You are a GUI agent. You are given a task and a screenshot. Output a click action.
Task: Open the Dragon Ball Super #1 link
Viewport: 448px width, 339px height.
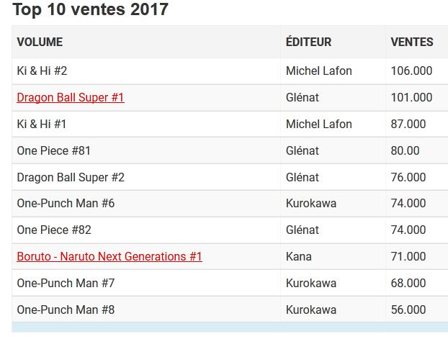71,97
